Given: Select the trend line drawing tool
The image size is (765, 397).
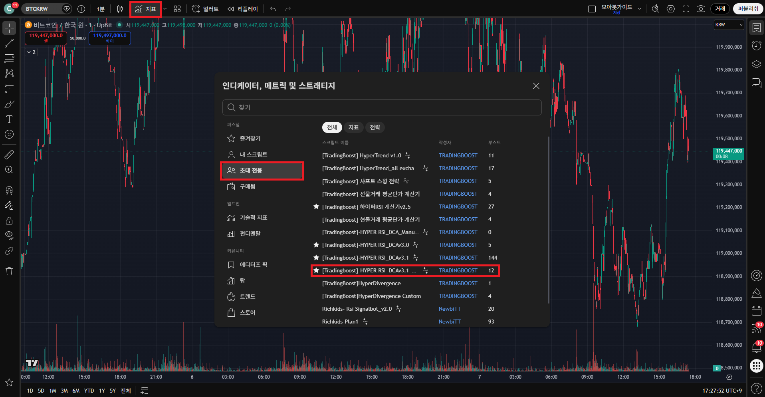Looking at the screenshot, I should (9, 43).
